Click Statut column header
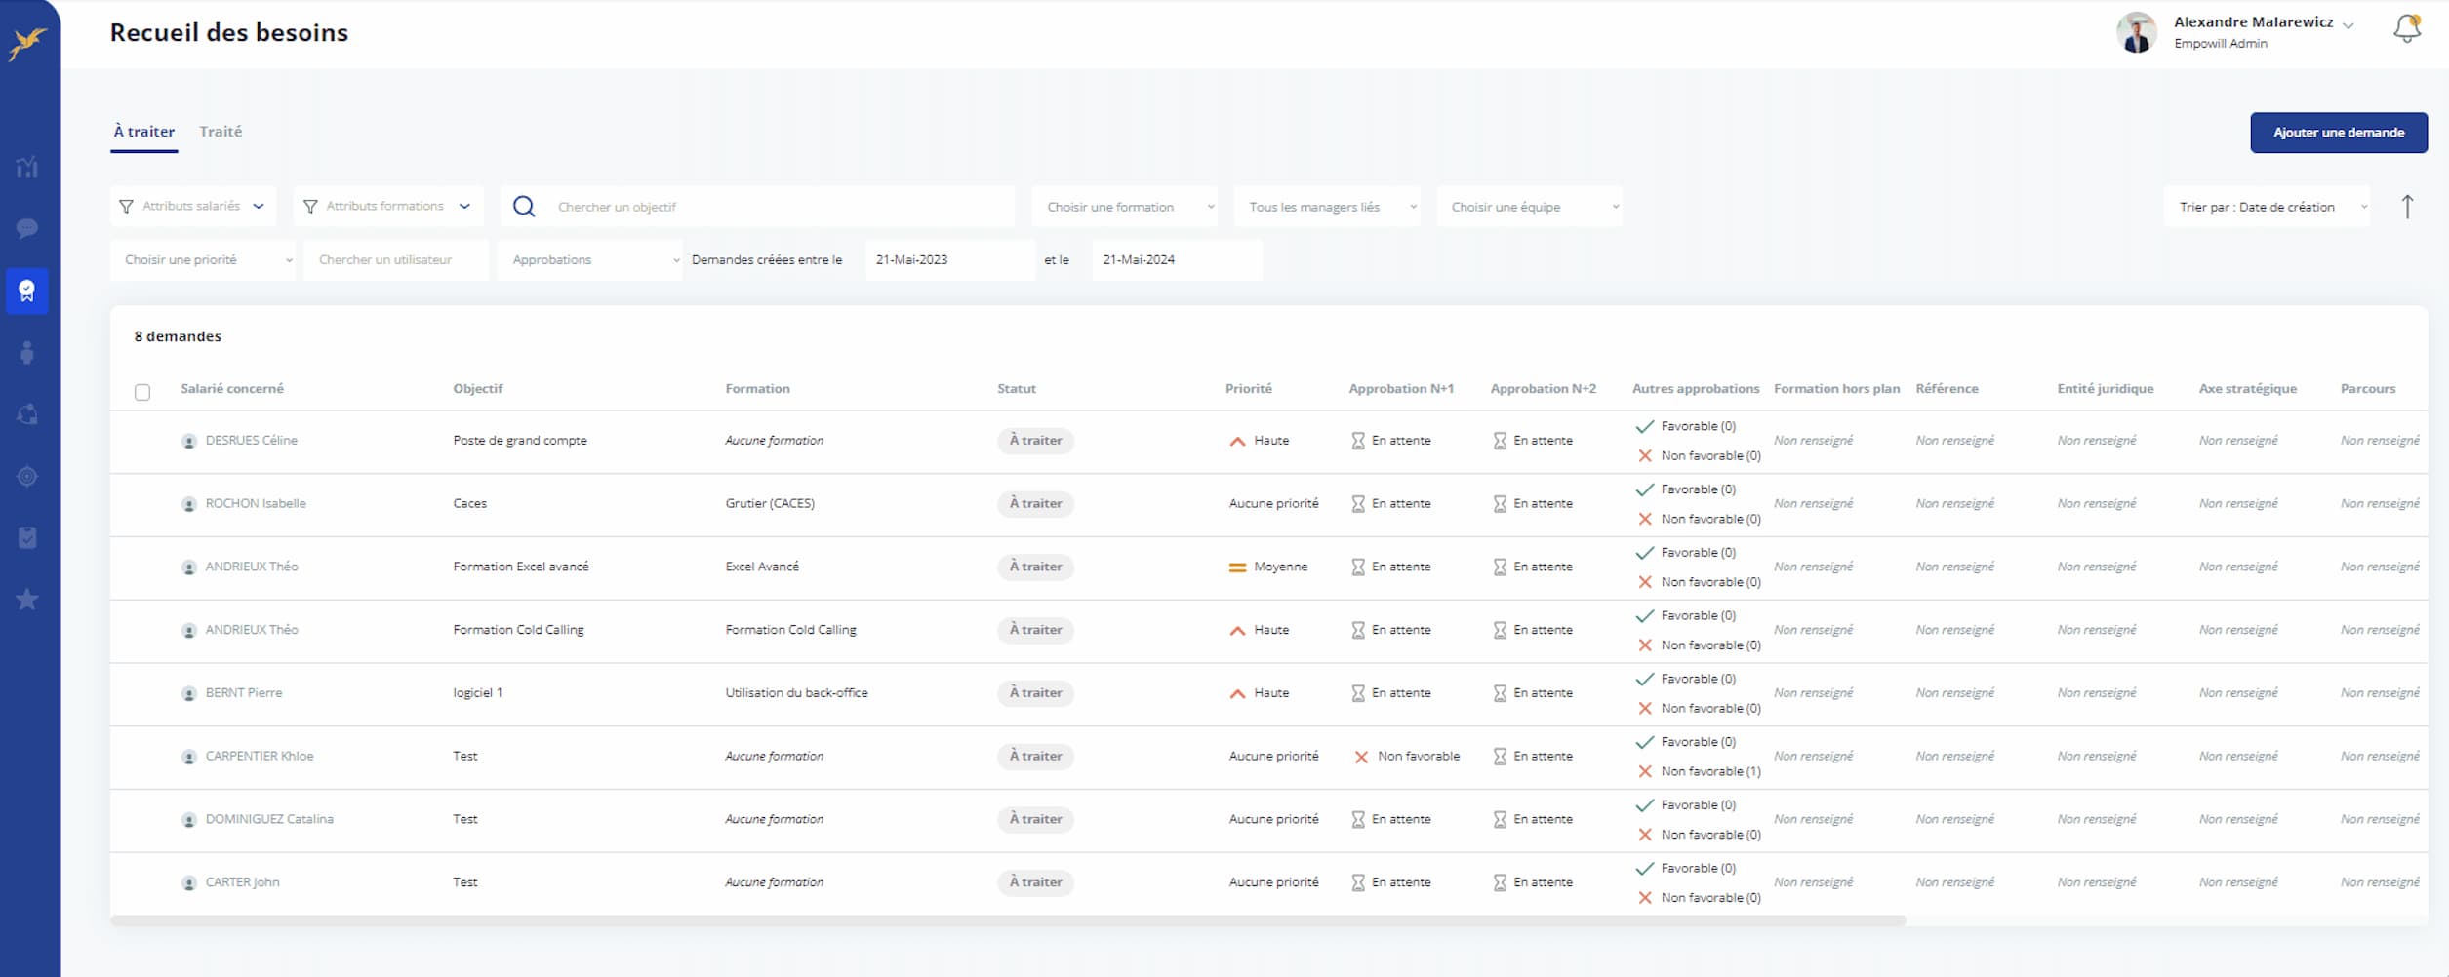This screenshot has height=977, width=2449. 1017,389
